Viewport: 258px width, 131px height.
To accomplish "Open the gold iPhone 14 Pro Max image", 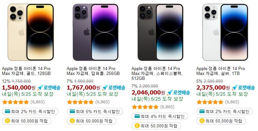I will pos(31,32).
